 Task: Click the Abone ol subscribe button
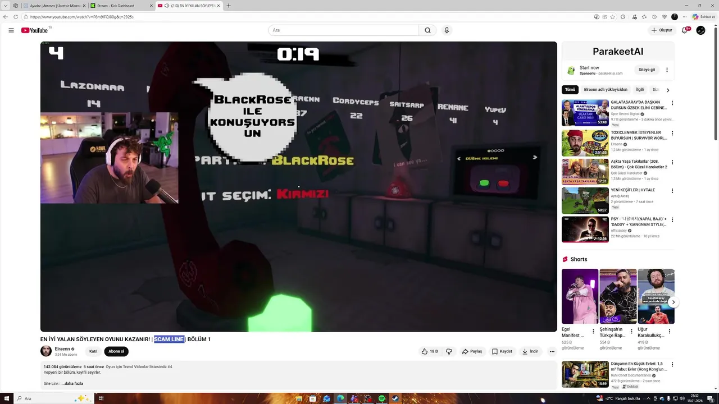(116, 351)
